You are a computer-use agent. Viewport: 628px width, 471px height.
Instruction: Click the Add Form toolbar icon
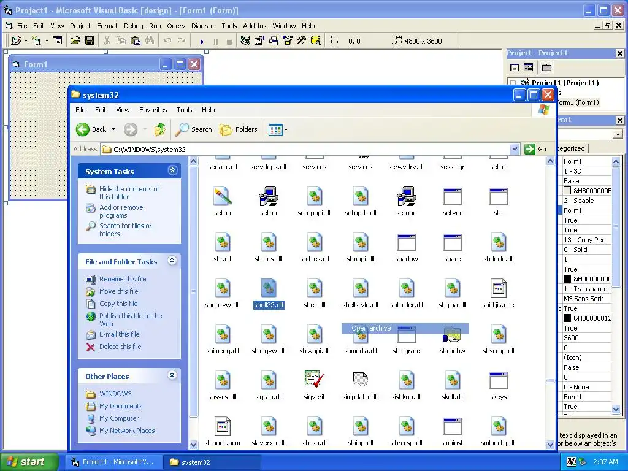point(36,41)
